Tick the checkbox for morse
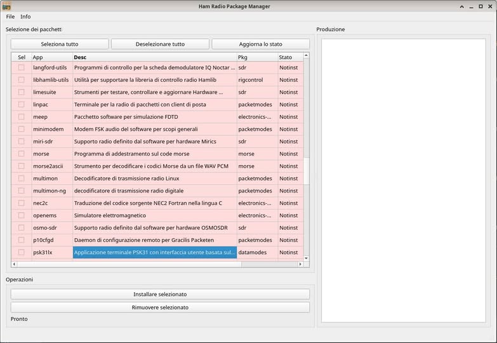 click(x=21, y=154)
